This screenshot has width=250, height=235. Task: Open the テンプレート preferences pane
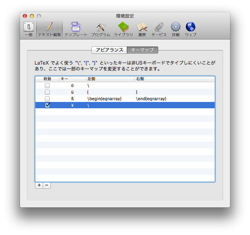click(76, 29)
